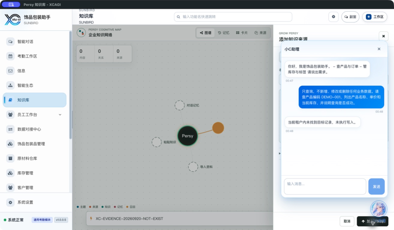
Task: Click the floating assistant avatar
Action: click(378, 209)
